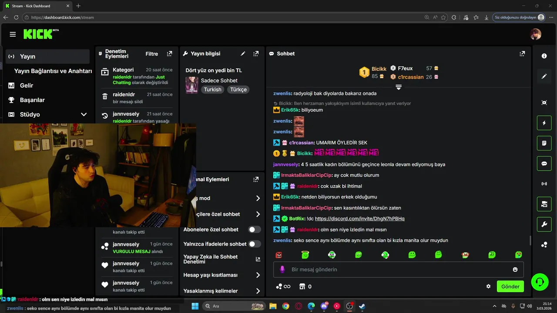Screen dimensions: 557x313
Task: Open the profile avatar menu
Action: [x=536, y=34]
